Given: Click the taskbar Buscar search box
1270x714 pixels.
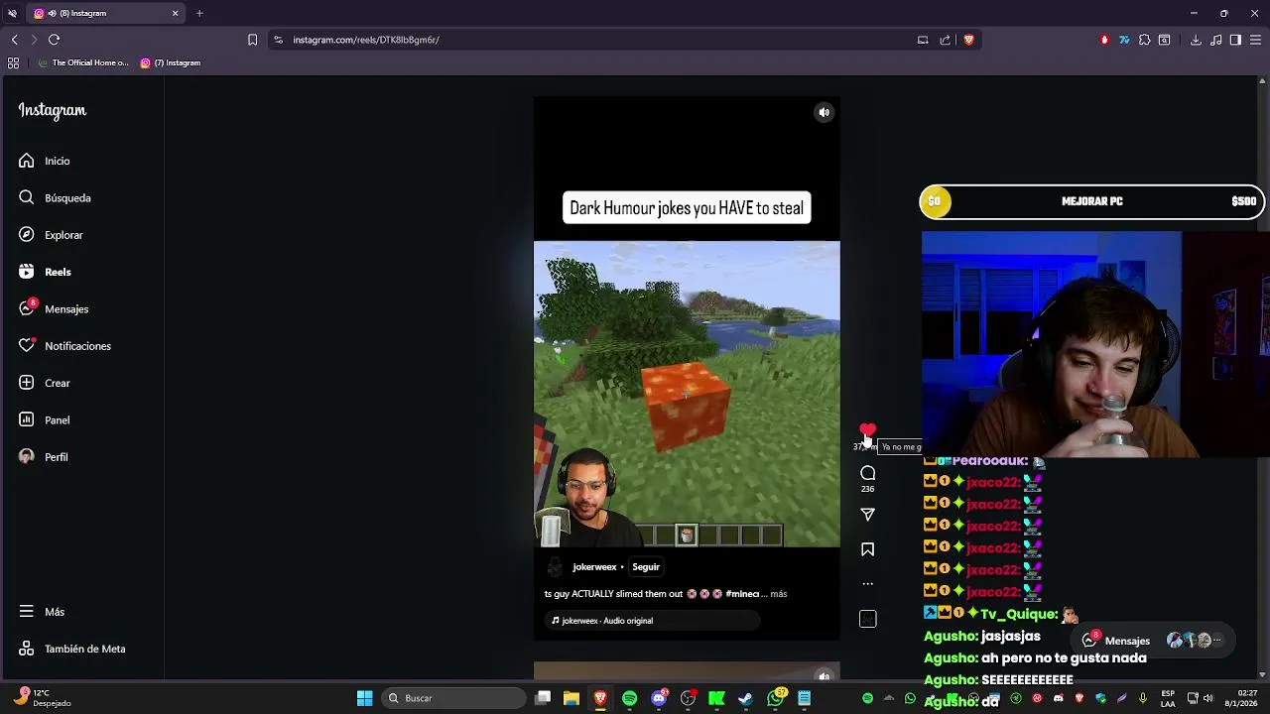Looking at the screenshot, I should click(x=452, y=698).
